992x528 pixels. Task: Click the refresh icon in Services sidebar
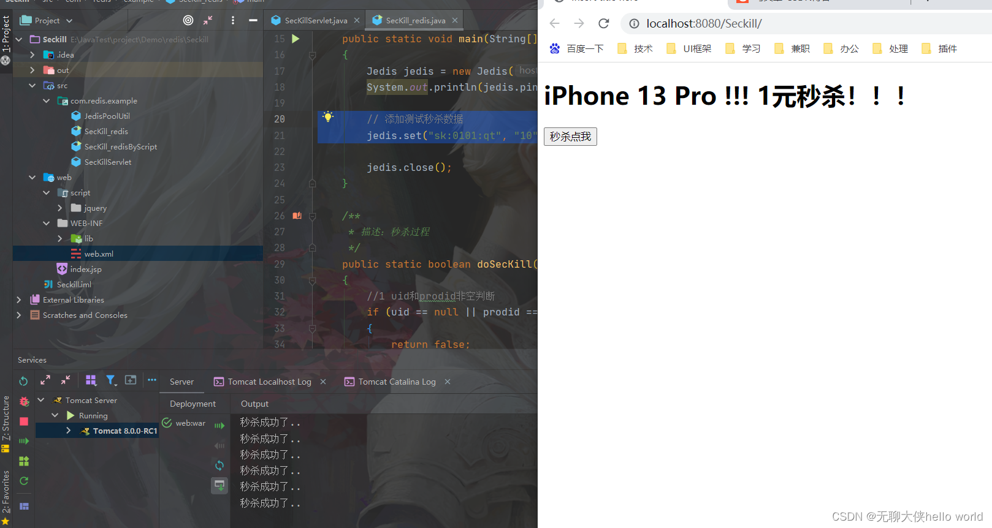click(x=24, y=481)
